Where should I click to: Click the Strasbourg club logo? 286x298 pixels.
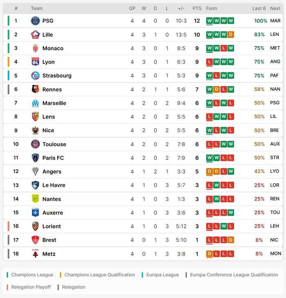36,76
